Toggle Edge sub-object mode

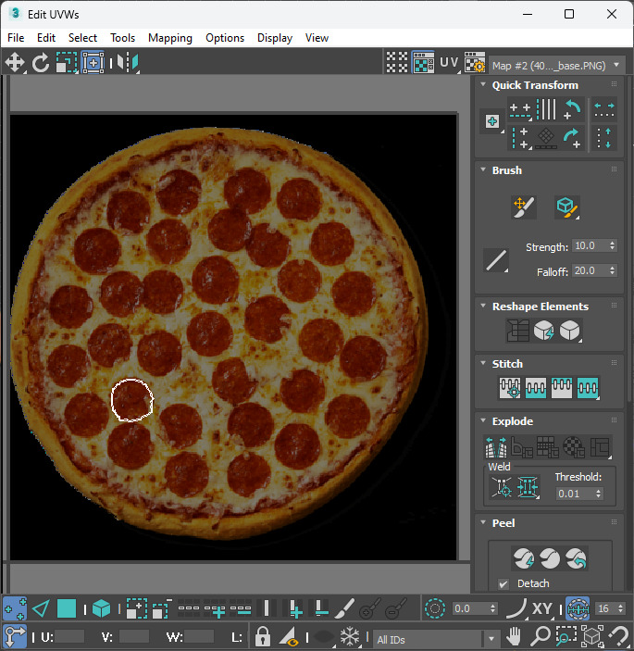[x=41, y=609]
